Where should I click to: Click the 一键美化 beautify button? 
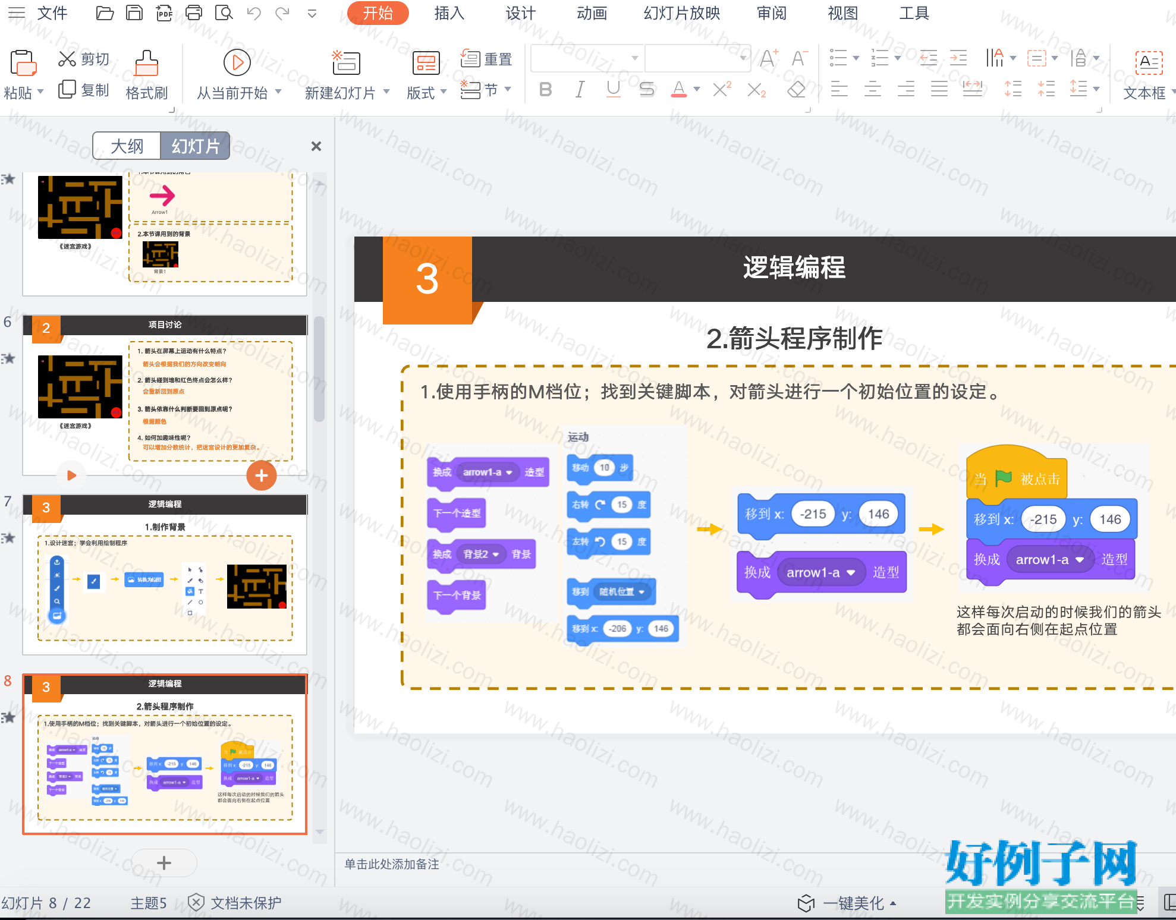(x=847, y=903)
